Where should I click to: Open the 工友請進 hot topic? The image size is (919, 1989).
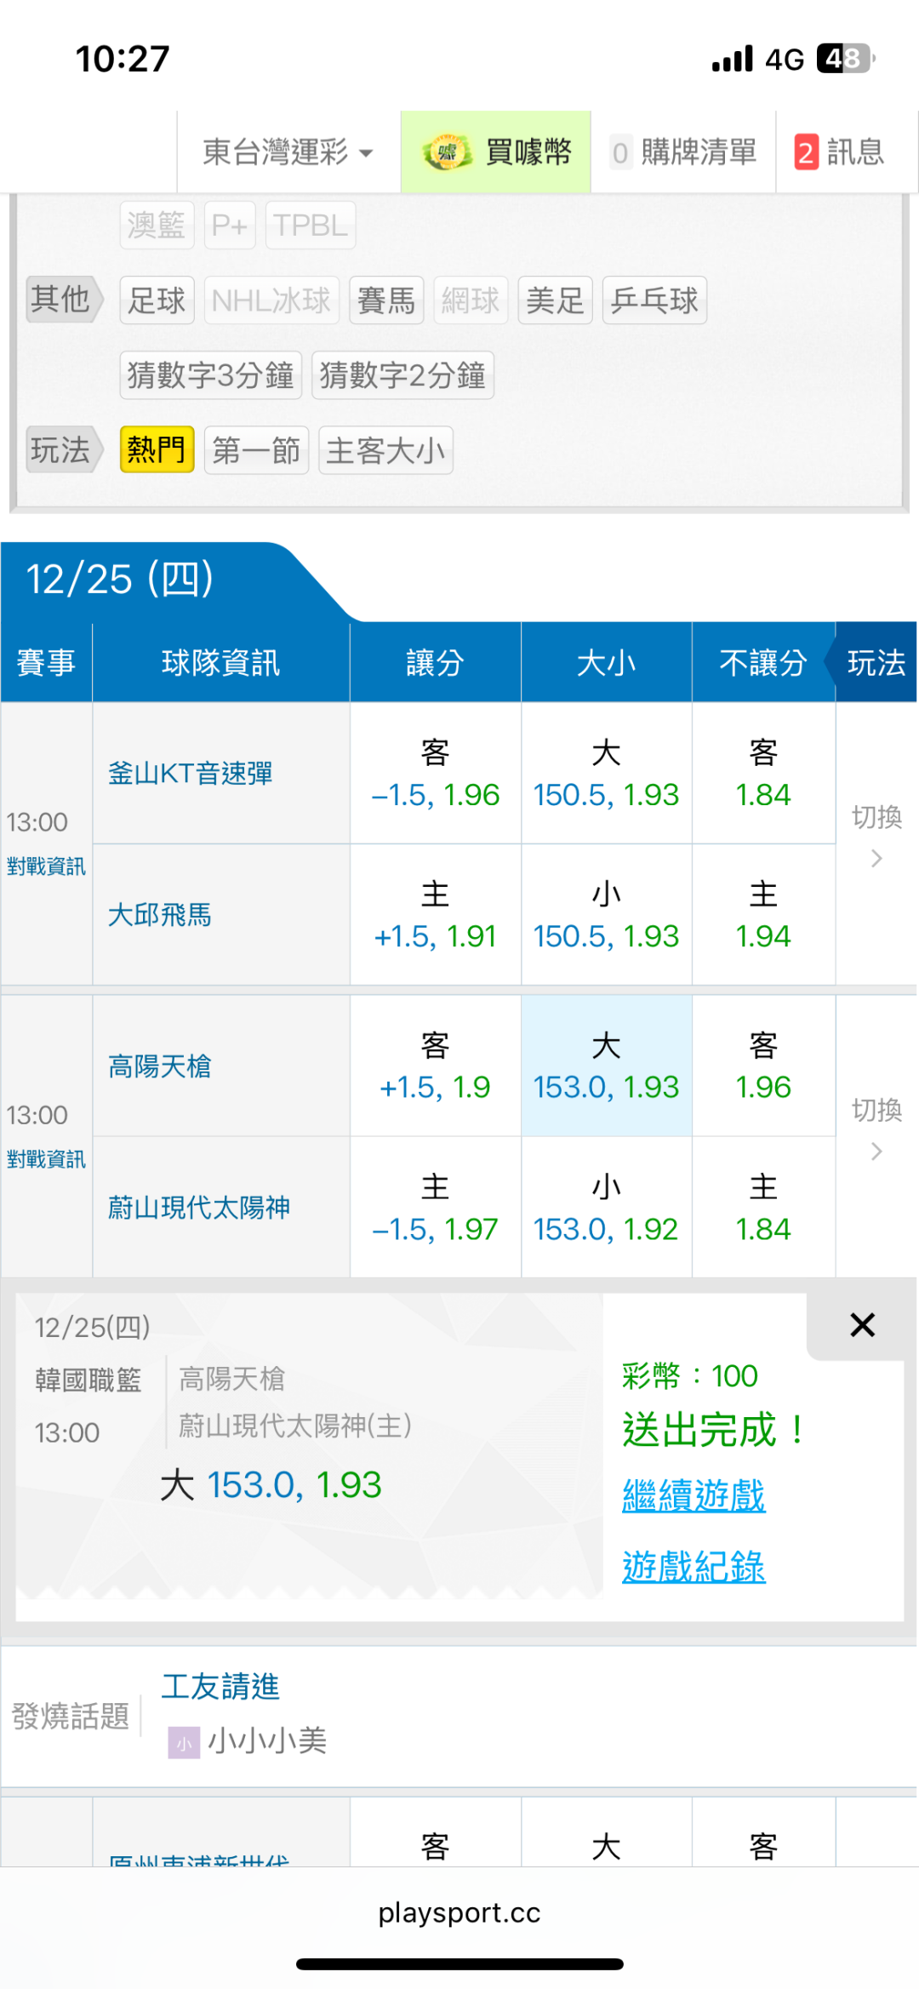pos(220,1686)
